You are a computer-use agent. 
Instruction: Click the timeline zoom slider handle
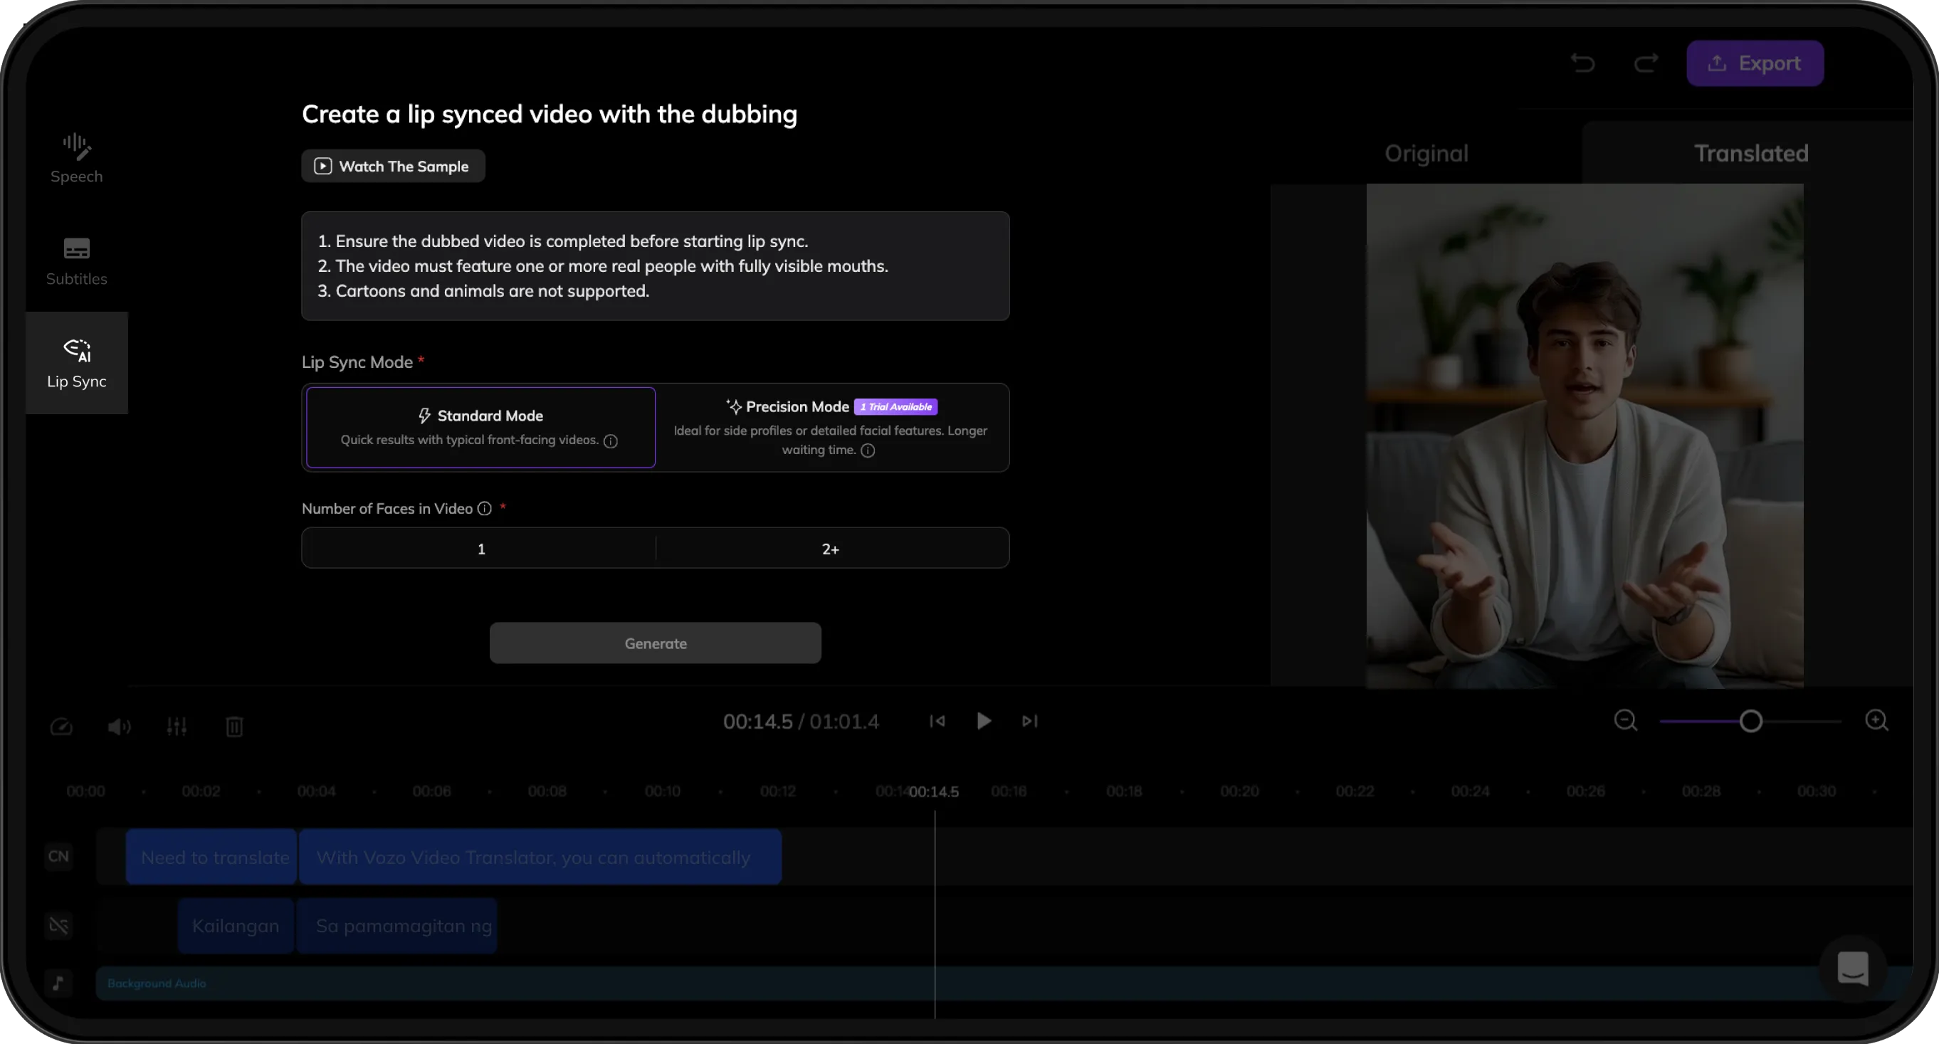(x=1751, y=722)
